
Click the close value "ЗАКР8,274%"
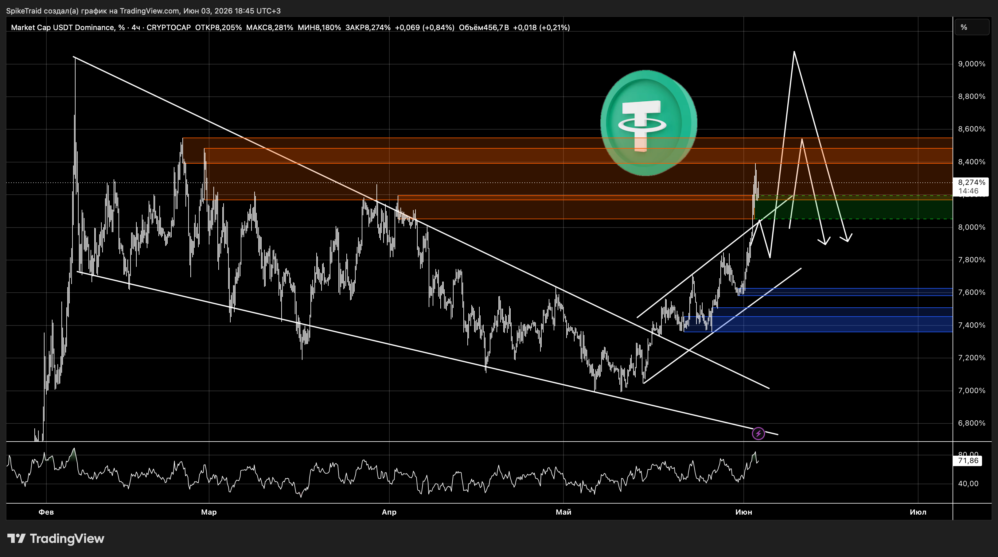[368, 28]
